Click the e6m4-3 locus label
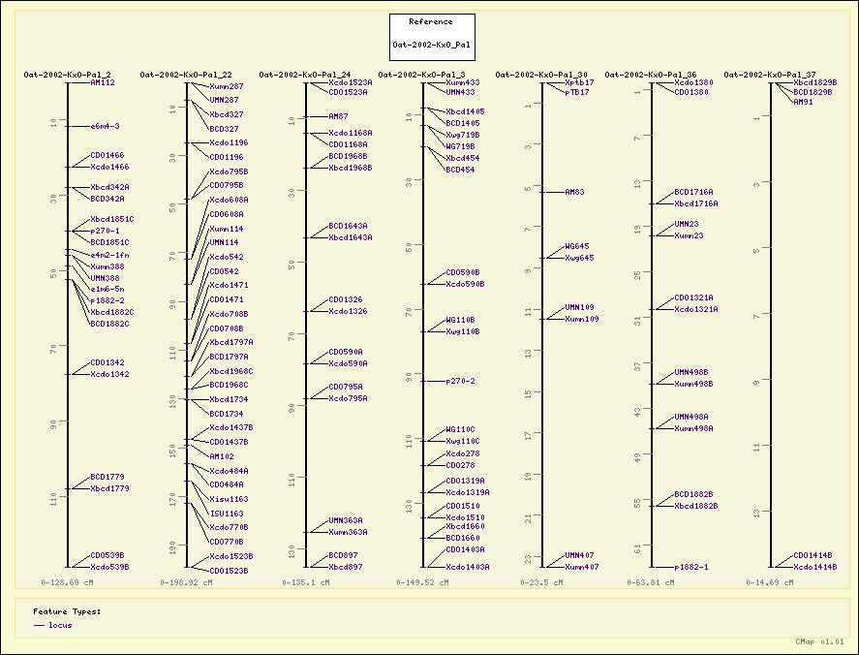 point(105,126)
